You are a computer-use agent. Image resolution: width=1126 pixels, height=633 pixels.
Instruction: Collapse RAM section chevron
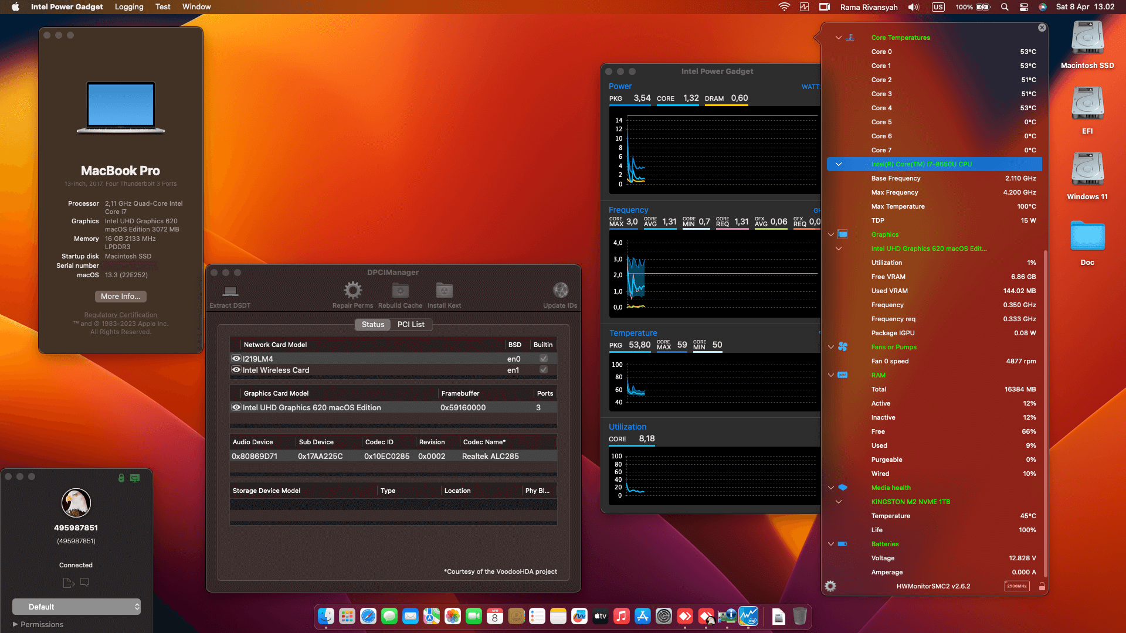[831, 375]
